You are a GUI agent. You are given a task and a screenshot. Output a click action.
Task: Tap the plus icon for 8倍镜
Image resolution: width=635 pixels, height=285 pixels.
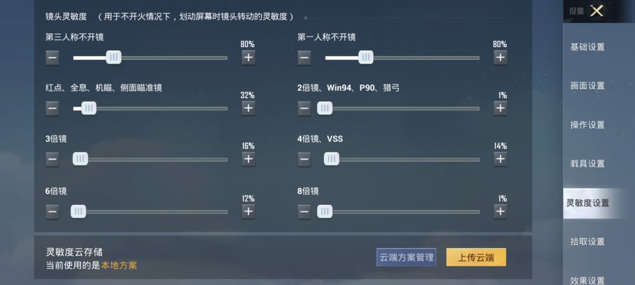500,211
